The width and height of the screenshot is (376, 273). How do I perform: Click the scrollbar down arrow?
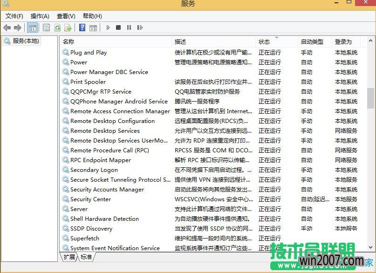[x=370, y=247]
